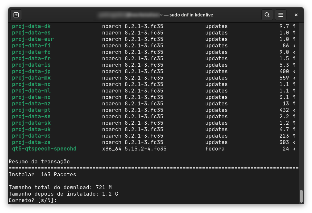The width and height of the screenshot is (312, 213).
Task: Click the search magnifier icon
Action: click(267, 15)
